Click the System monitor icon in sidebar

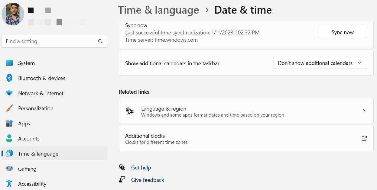[x=9, y=63]
